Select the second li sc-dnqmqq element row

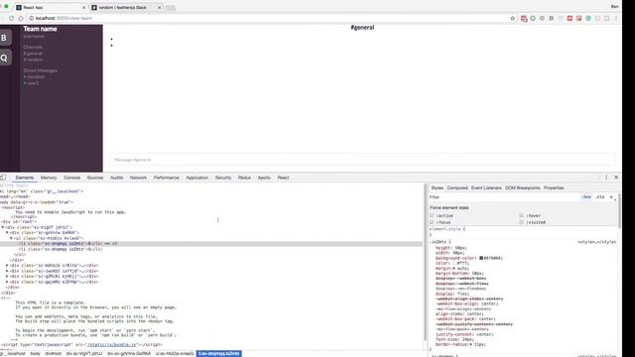coord(210,249)
